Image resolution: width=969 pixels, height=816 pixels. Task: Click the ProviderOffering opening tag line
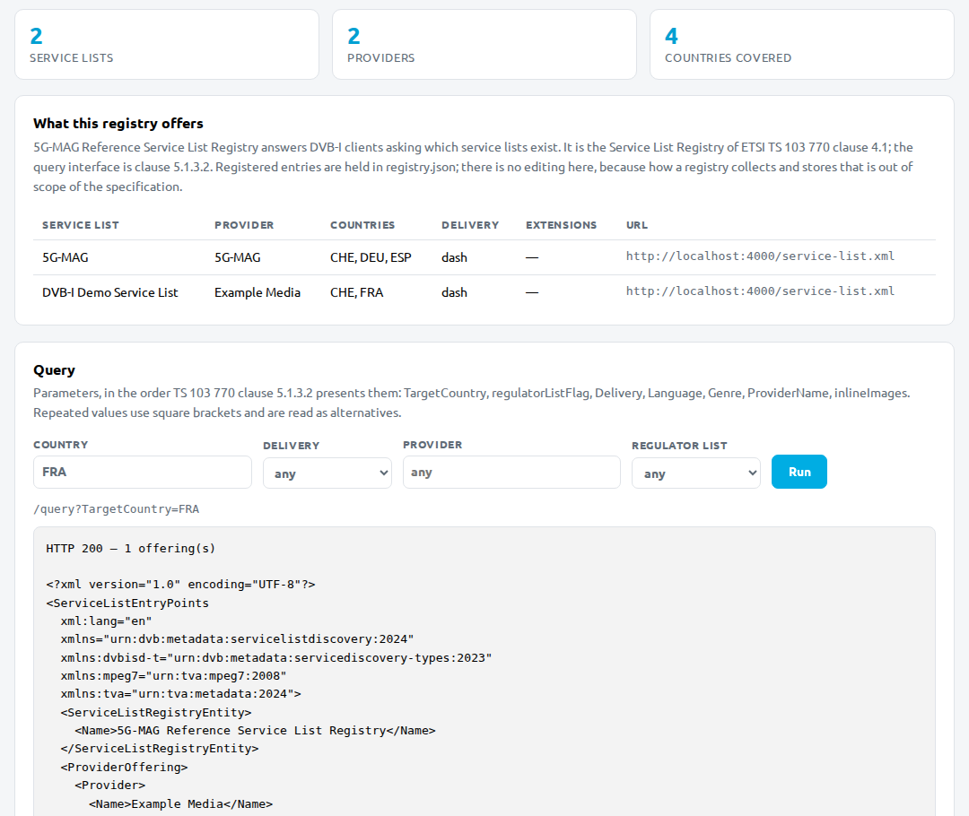124,768
